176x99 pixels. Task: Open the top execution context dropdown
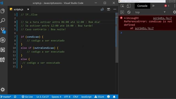click(x=150, y=12)
